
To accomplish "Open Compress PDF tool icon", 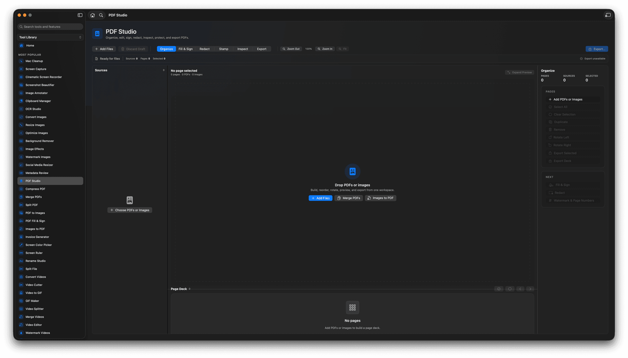I will [x=21, y=189].
